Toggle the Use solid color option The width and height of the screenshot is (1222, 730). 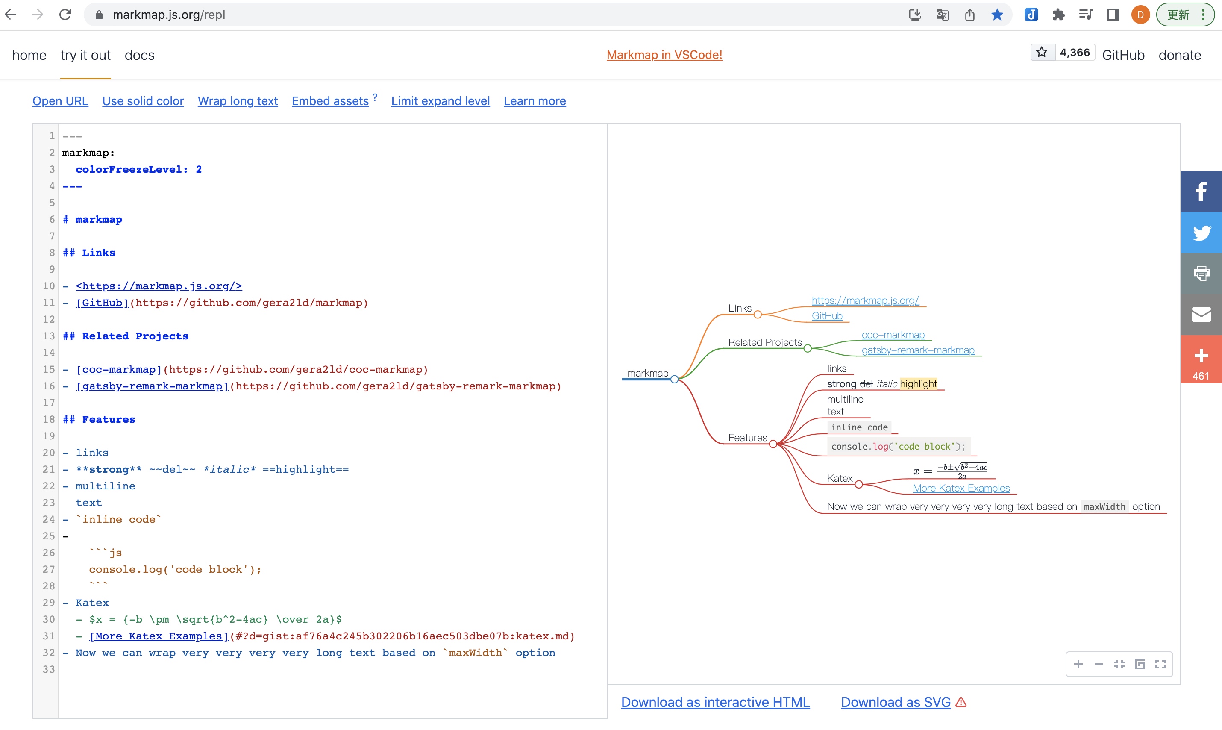tap(143, 101)
